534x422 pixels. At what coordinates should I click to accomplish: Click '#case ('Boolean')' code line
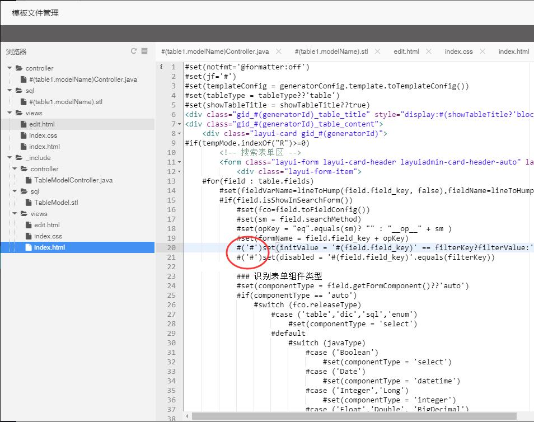[x=342, y=353]
